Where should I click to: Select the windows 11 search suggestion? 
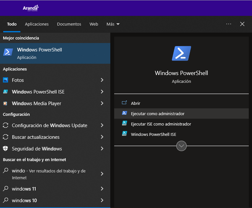[x=55, y=189]
